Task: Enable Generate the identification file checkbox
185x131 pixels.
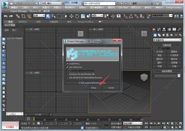Action: [x=67, y=74]
